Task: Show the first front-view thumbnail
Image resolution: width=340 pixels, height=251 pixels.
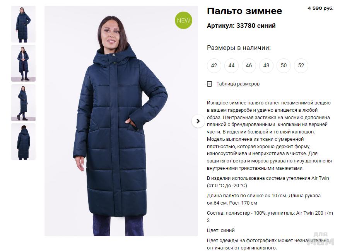Action: pos(24,24)
